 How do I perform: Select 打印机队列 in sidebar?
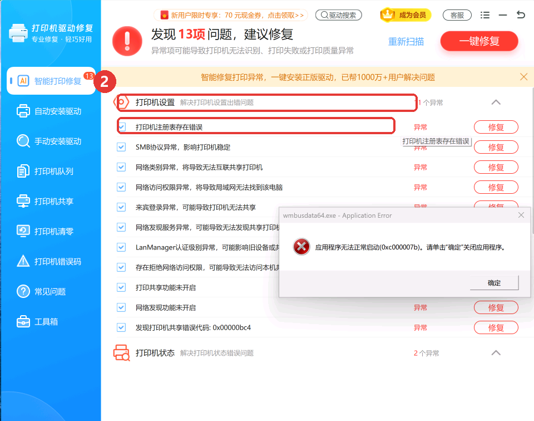click(51, 171)
